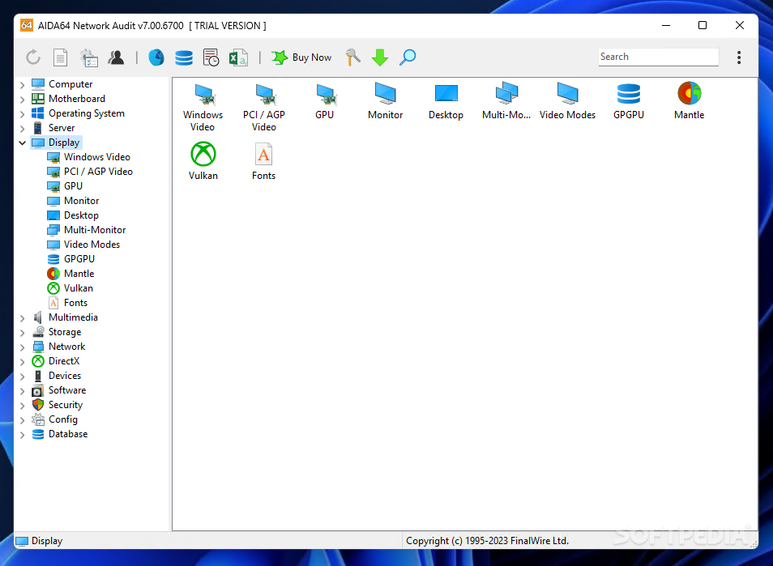The image size is (773, 566).
Task: Open the three-dot options menu
Action: (x=738, y=57)
